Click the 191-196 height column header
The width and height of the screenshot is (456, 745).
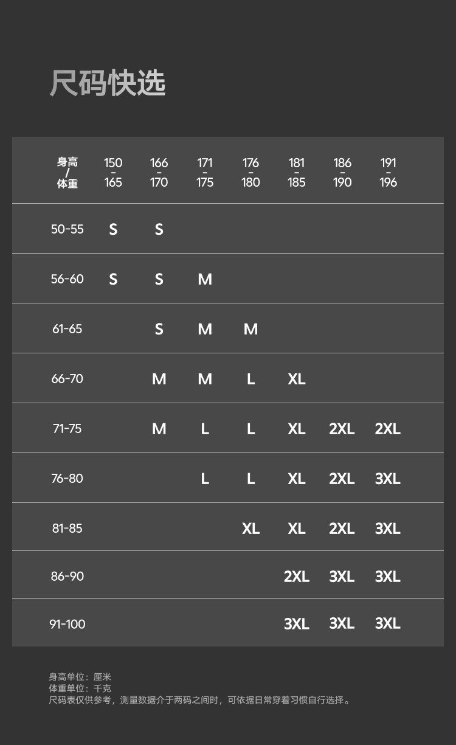[x=388, y=173]
